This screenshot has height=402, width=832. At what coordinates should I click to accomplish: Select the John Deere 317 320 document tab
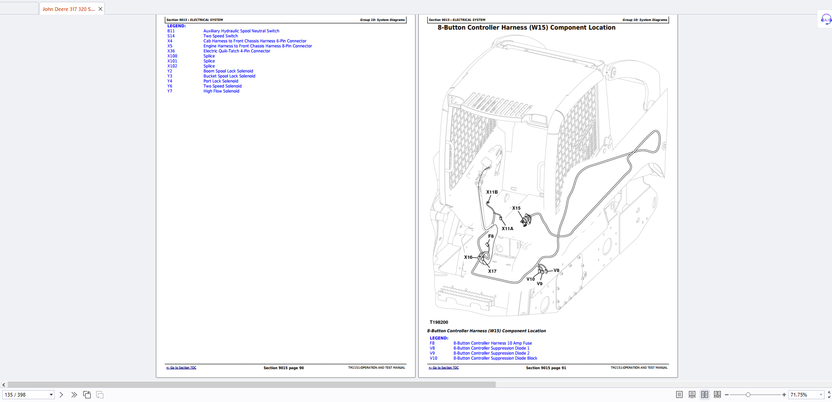point(68,9)
